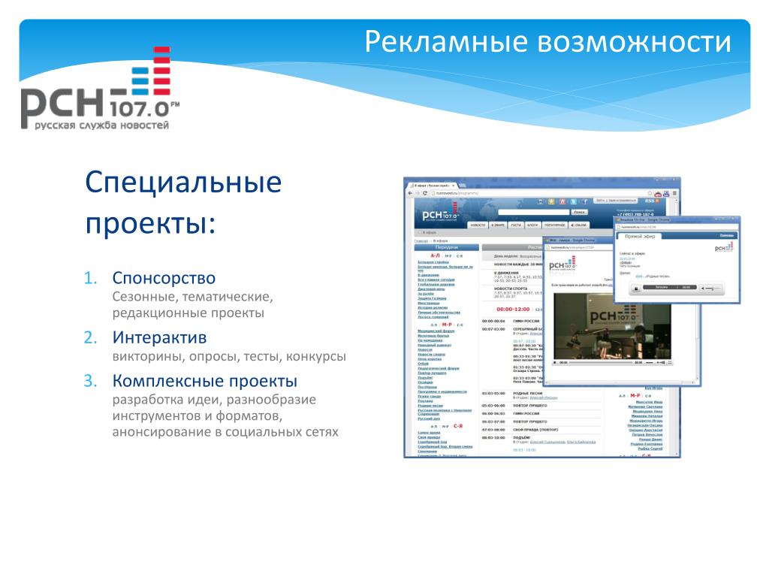The image size is (769, 577).
Task: Select the 00:00-12:00 schedule time range
Action: click(x=513, y=310)
